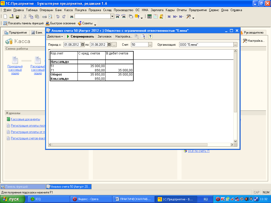The height and width of the screenshot is (203, 271).
Task: Click the report vertical scrollbar down arrow
Action: (x=235, y=141)
